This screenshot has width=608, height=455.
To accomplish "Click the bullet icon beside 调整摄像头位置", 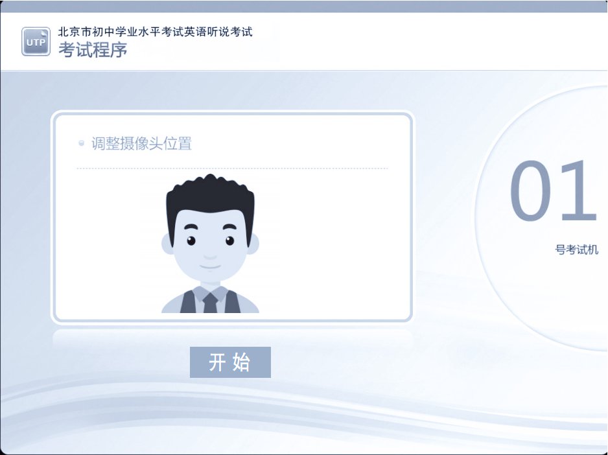I will click(x=82, y=143).
